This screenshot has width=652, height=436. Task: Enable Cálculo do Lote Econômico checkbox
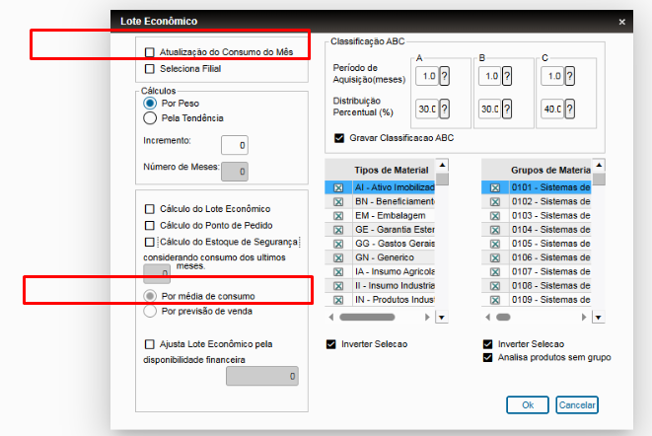point(149,209)
